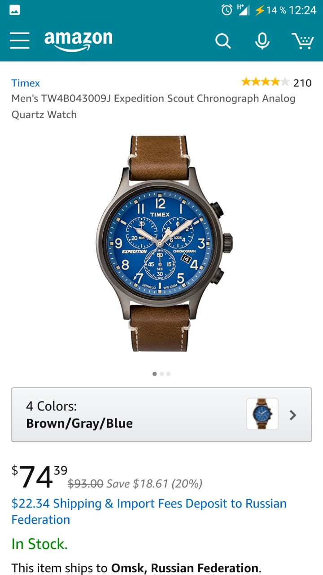323x575 pixels.
Task: Tap the Amazon logo
Action: click(x=79, y=41)
